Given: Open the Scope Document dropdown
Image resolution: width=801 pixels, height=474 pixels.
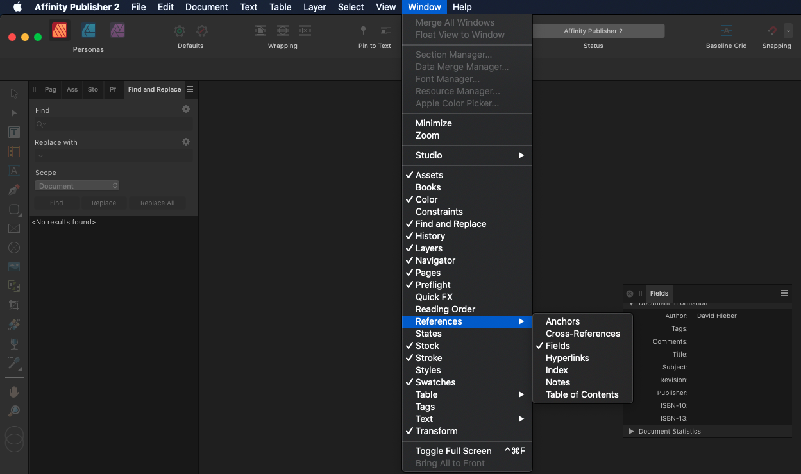Looking at the screenshot, I should pyautogui.click(x=77, y=186).
